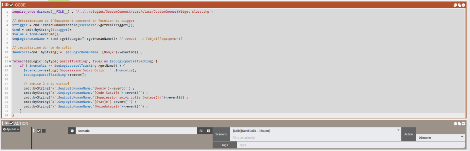This screenshot has height=151, width=470.
Task: Collapse the foreach block at line 12
Action: tap(10, 61)
